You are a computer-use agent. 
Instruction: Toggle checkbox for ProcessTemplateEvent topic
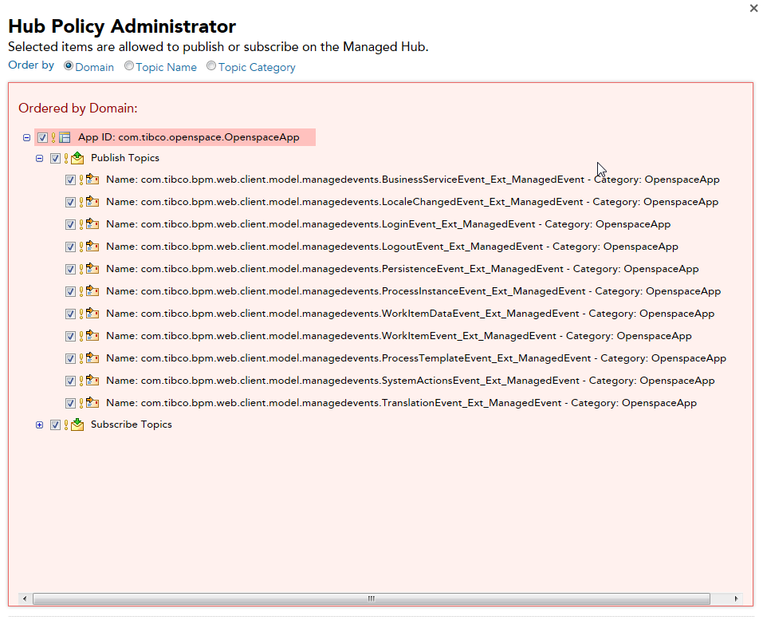70,359
